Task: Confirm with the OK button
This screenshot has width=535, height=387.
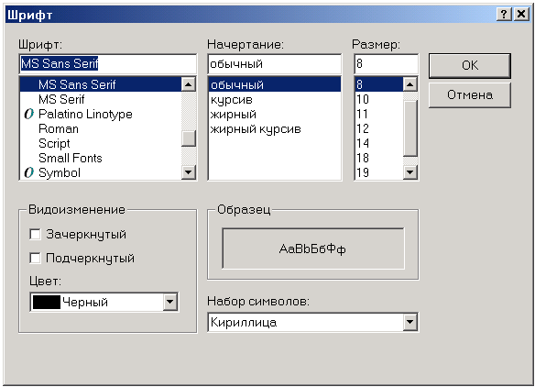Action: (x=469, y=65)
